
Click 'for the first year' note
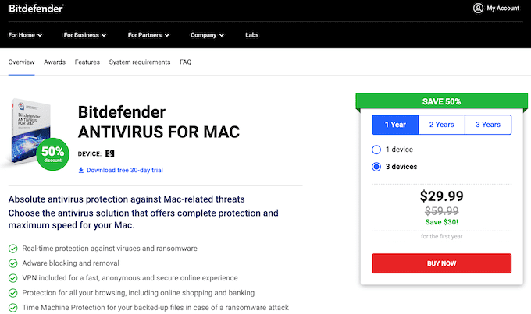pyautogui.click(x=442, y=236)
